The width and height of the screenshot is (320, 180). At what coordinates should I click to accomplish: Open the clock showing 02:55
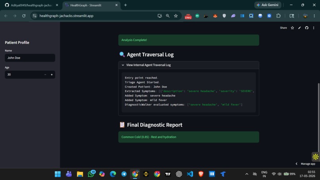pos(307,174)
